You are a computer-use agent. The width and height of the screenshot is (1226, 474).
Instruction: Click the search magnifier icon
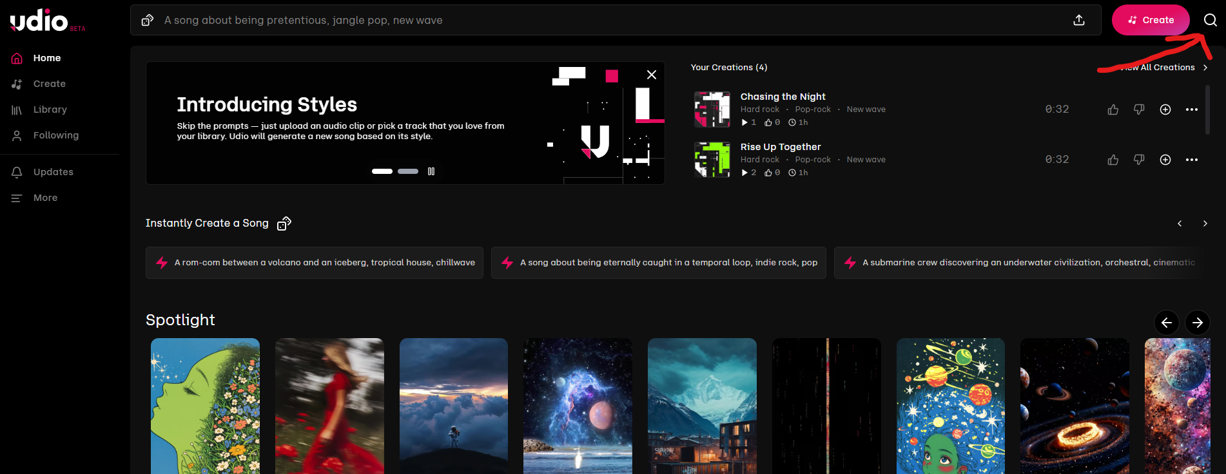coord(1210,20)
